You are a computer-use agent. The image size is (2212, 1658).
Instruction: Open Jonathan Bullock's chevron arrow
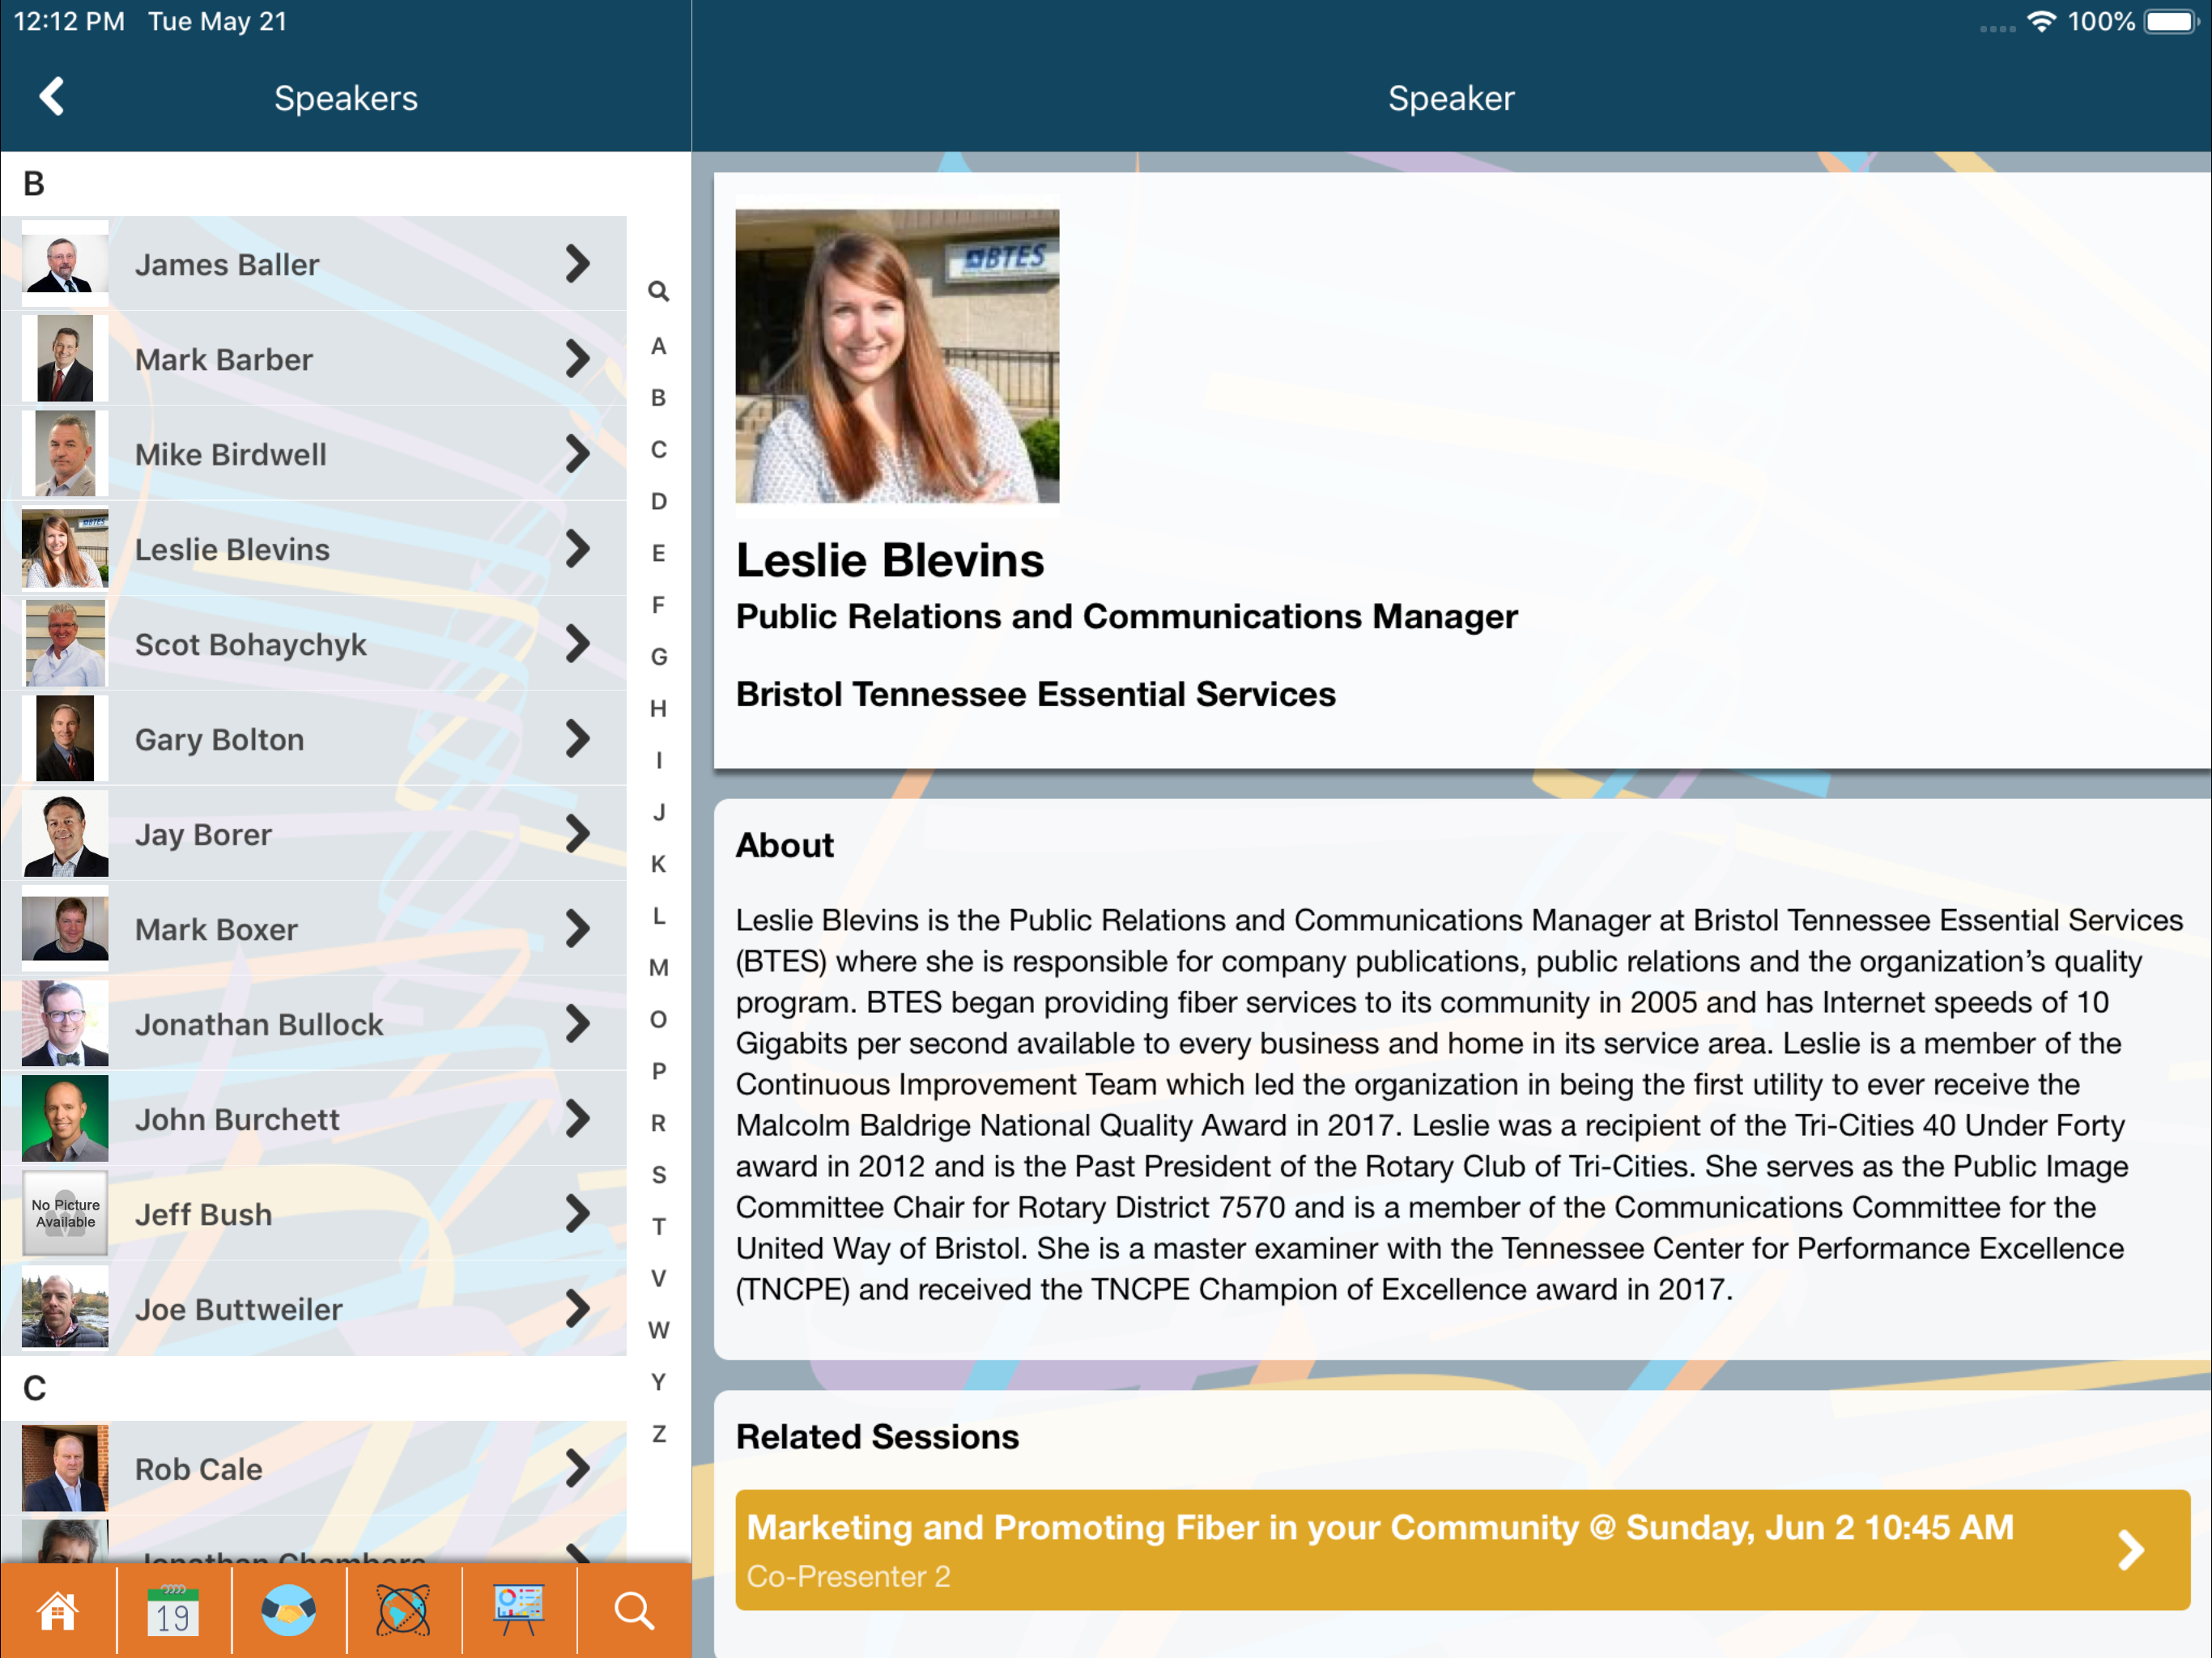577,1024
